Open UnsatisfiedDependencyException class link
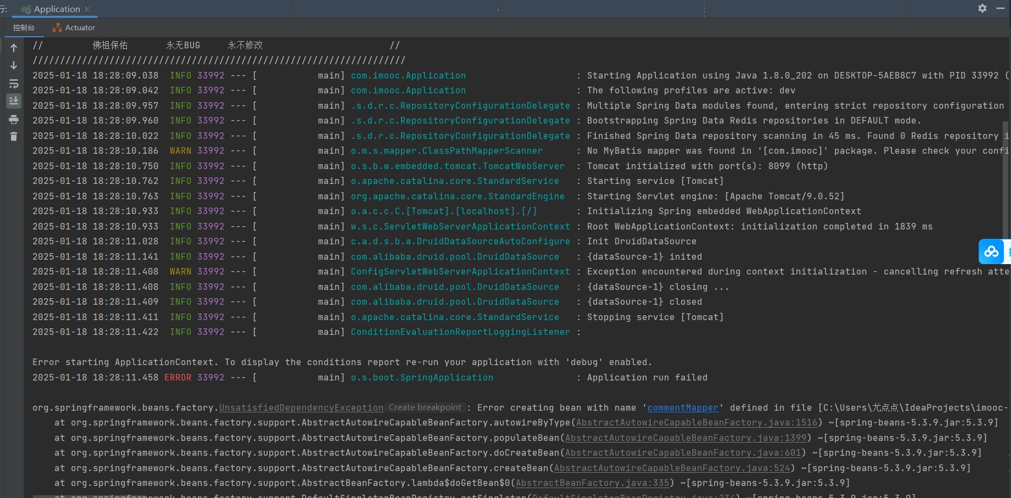This screenshot has height=498, width=1011. (301, 408)
